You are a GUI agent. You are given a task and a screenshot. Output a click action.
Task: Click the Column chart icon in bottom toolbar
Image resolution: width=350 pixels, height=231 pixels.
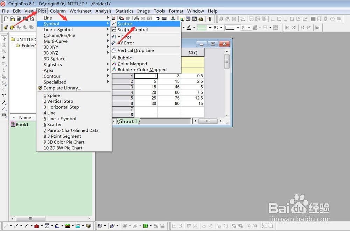point(37,226)
